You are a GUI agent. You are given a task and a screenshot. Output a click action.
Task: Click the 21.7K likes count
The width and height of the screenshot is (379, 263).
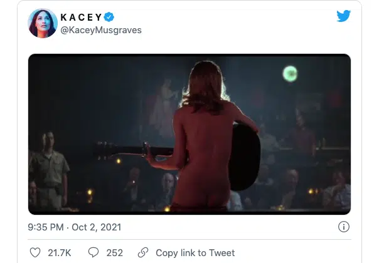click(x=60, y=253)
